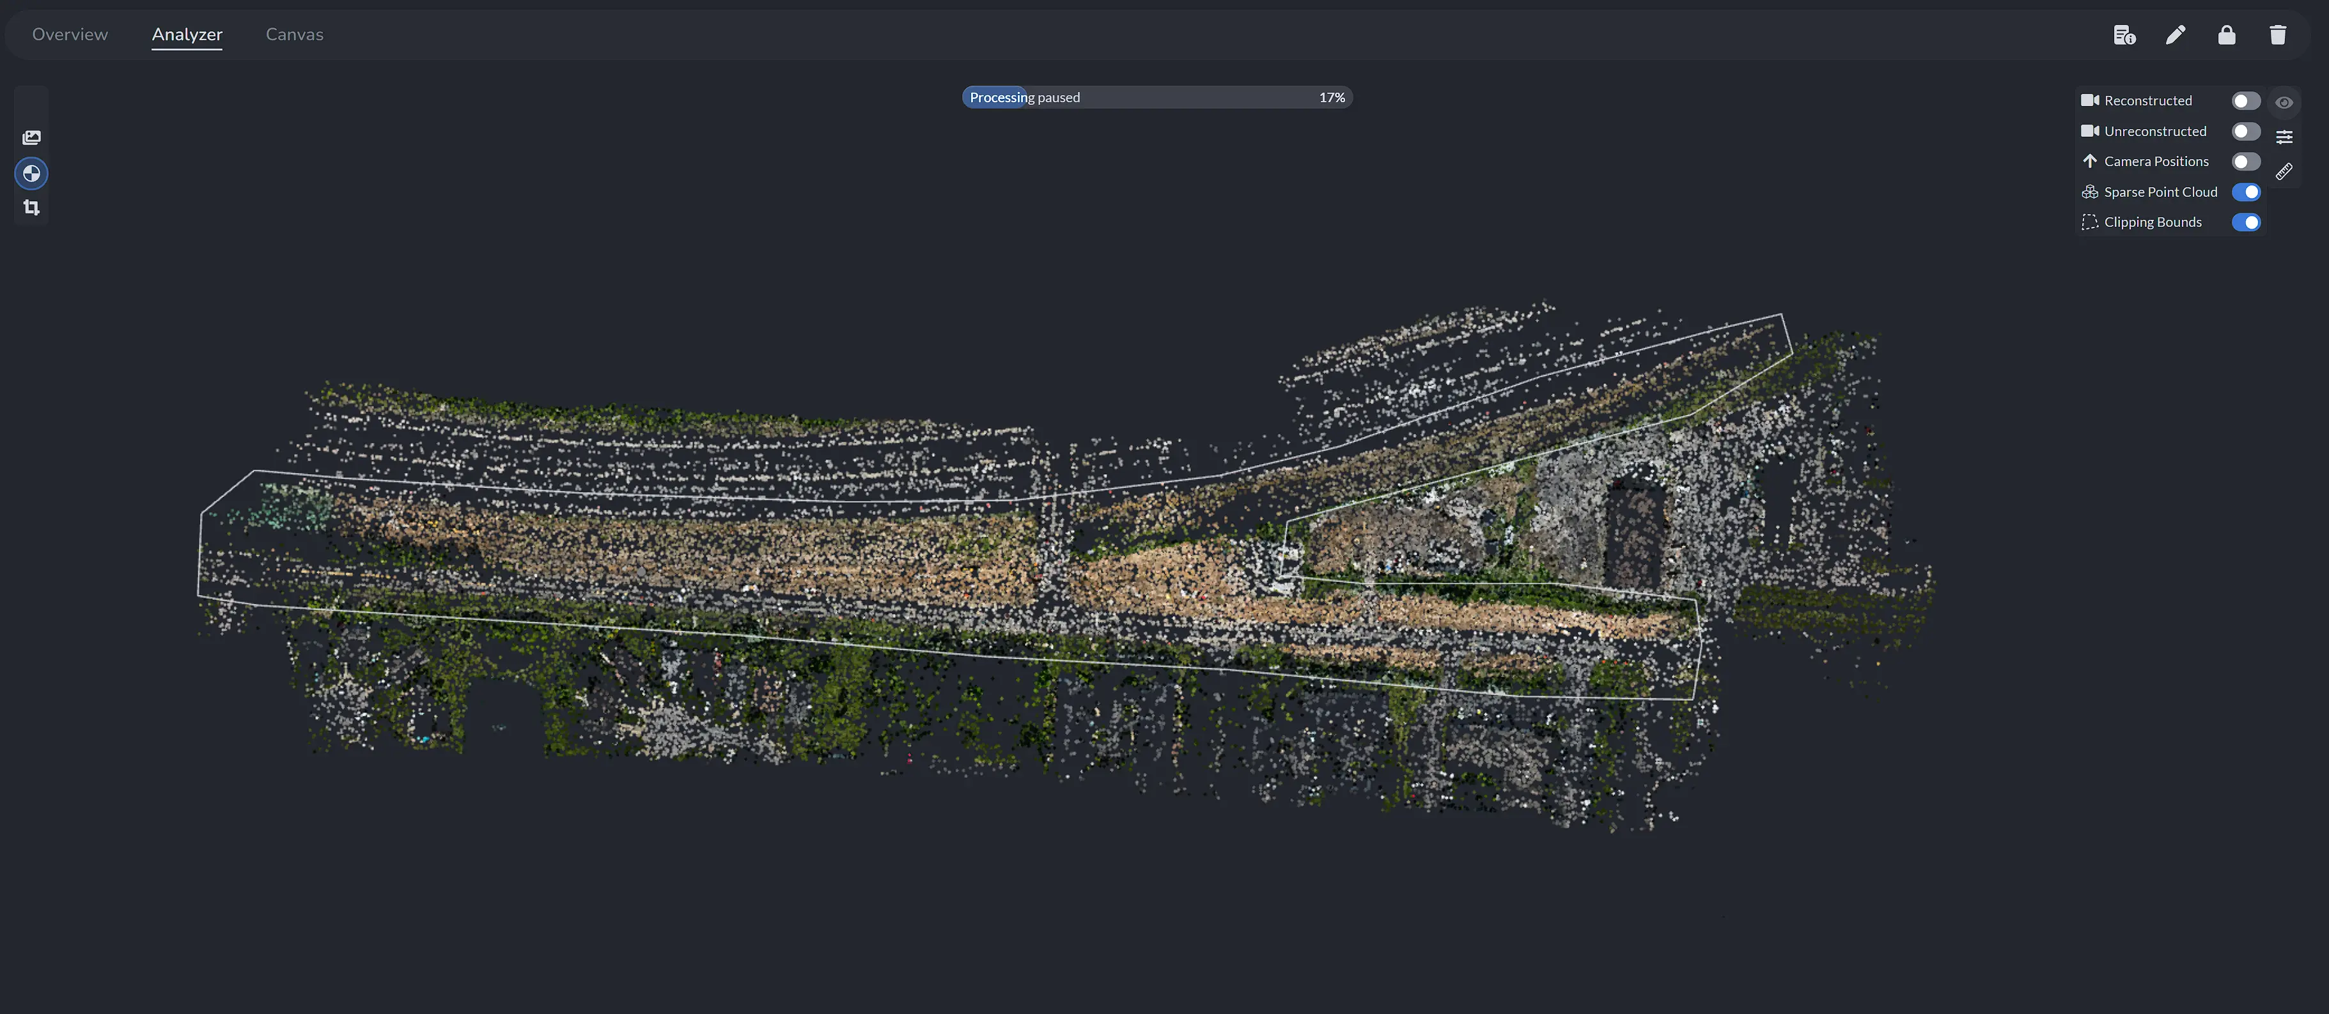
Task: Lock the project with the padlock icon
Action: [x=2227, y=35]
